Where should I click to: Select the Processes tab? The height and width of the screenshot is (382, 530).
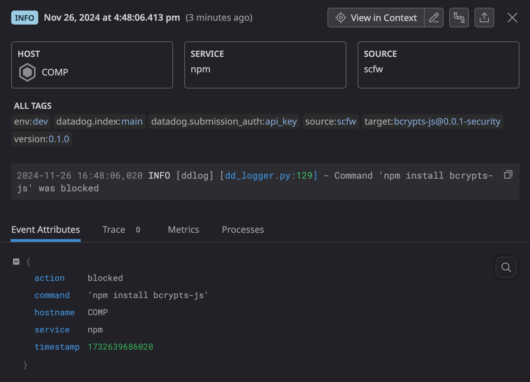[x=243, y=230]
